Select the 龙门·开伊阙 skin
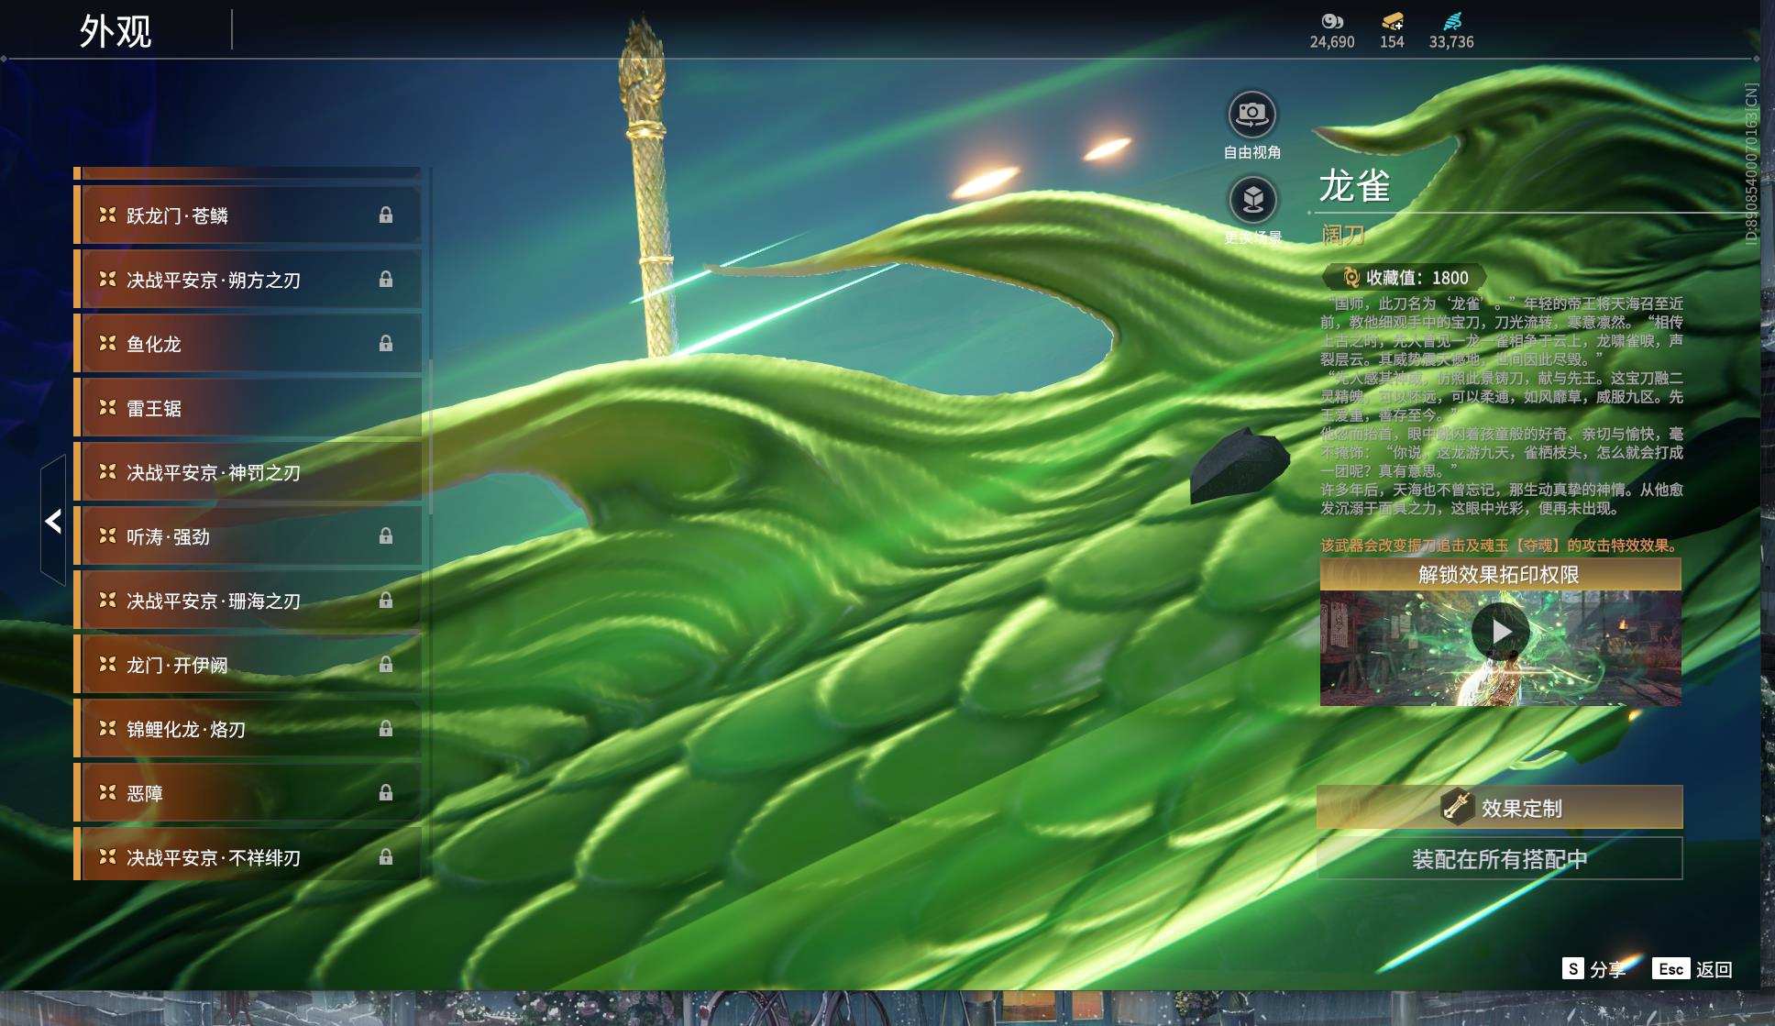 pyautogui.click(x=248, y=665)
